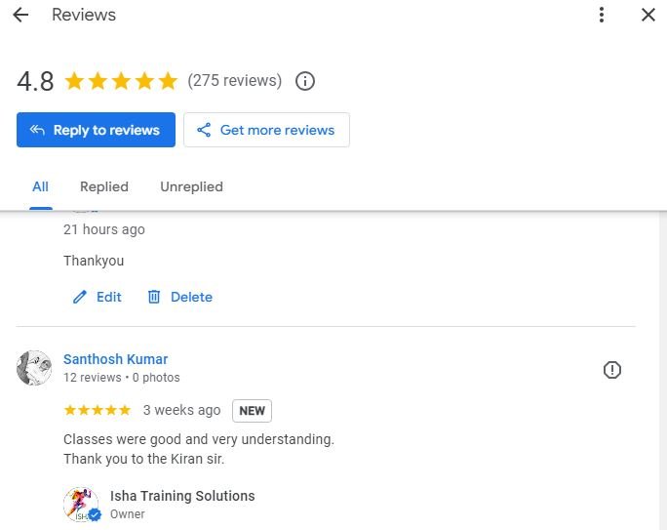667x530 pixels.
Task: Click the share icon in Get more reviews
Action: pyautogui.click(x=204, y=130)
